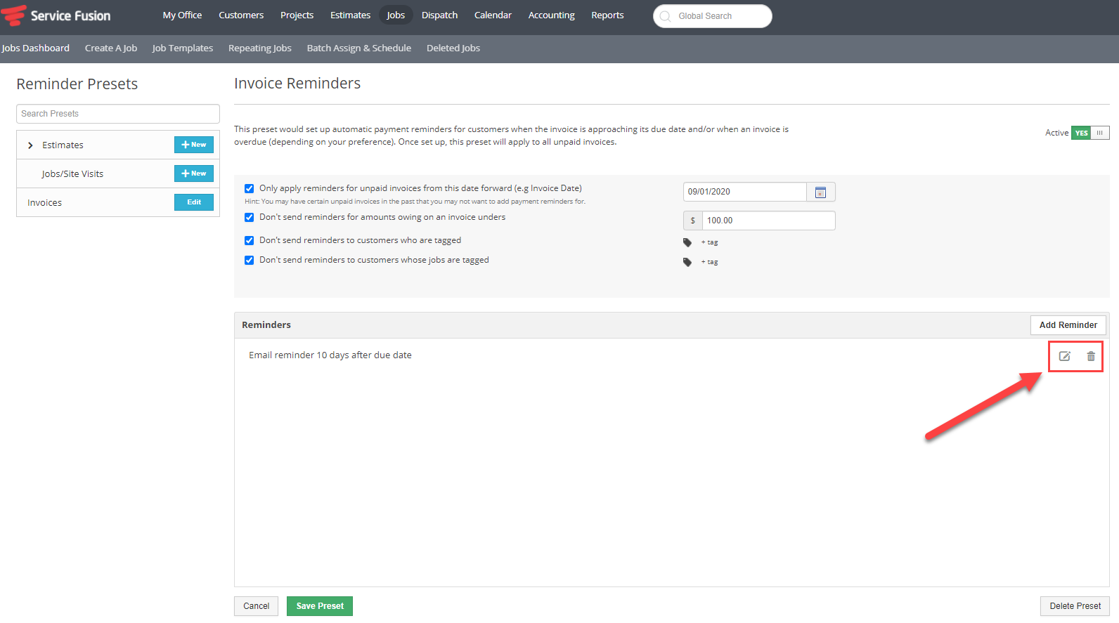The width and height of the screenshot is (1119, 623).
Task: Uncheck don't send reminders for amounts under
Action: 249,217
